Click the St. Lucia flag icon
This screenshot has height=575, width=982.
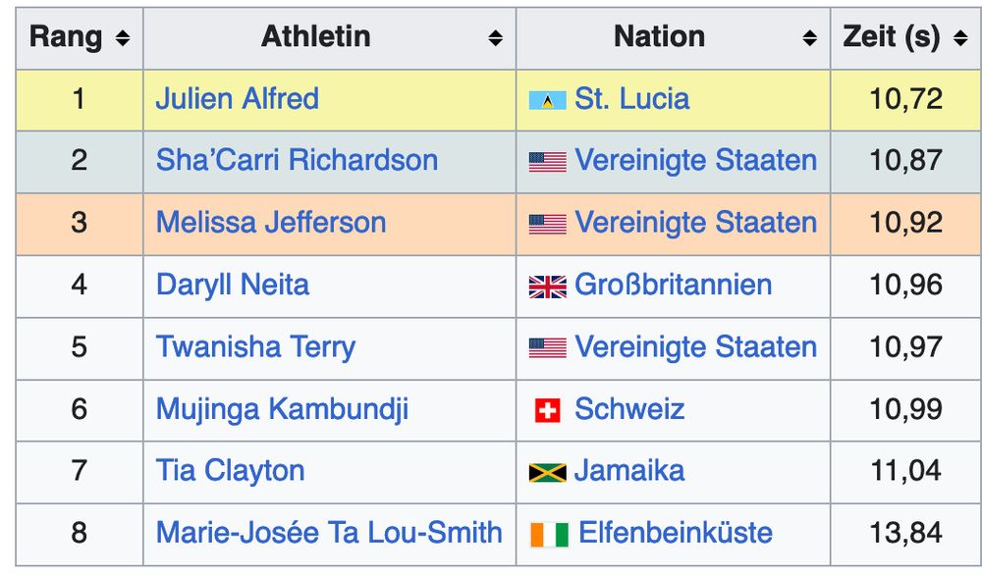tap(547, 100)
